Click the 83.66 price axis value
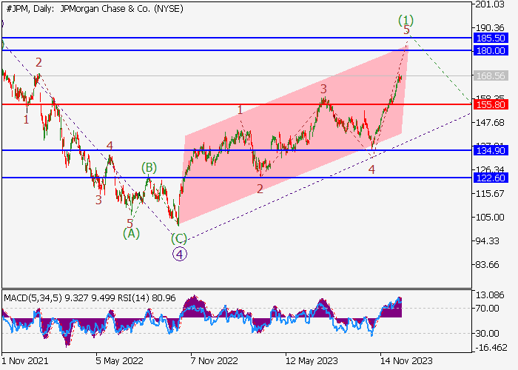 click(487, 265)
